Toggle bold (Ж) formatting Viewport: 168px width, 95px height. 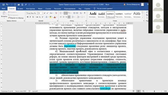(x=28, y=17)
